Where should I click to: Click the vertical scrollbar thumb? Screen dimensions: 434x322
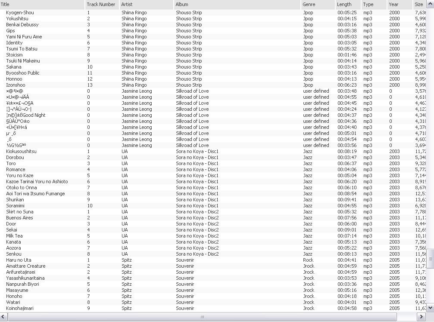[430, 259]
